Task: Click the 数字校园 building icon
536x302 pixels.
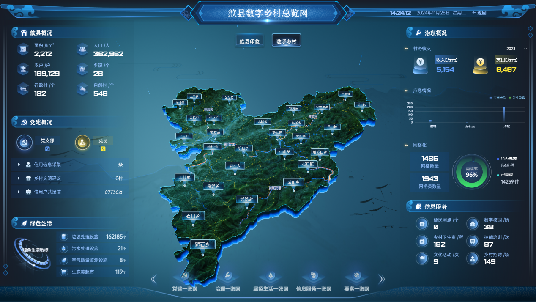Action: (472, 224)
